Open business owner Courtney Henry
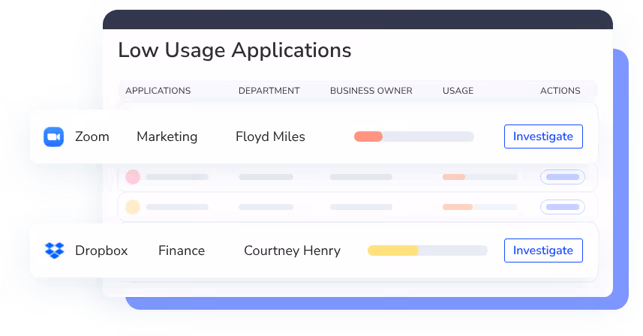Image resolution: width=643 pixels, height=336 pixels. point(293,250)
